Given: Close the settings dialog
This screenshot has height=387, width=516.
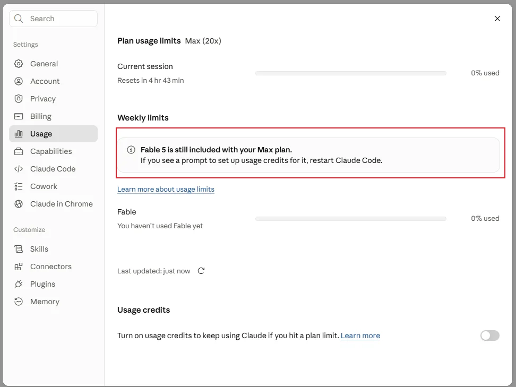Looking at the screenshot, I should 497,19.
